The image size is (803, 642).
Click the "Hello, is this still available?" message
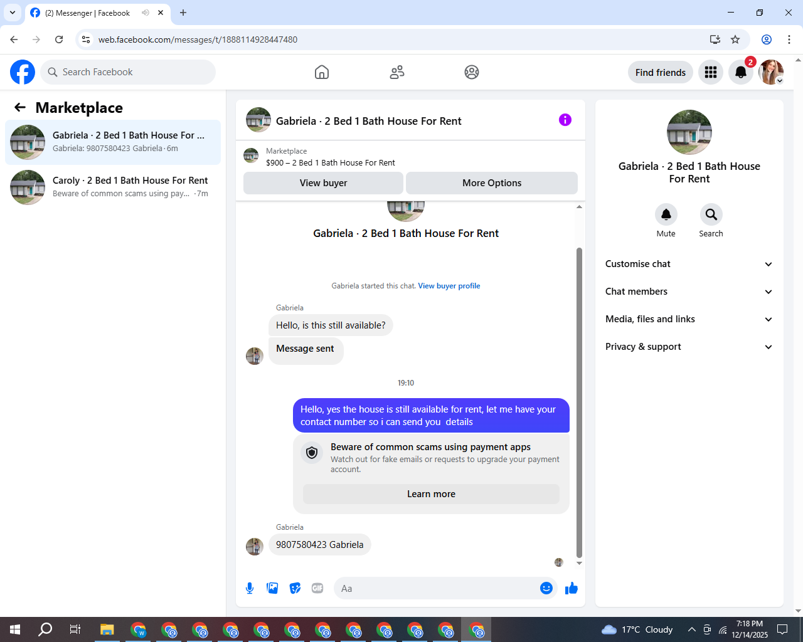(331, 325)
